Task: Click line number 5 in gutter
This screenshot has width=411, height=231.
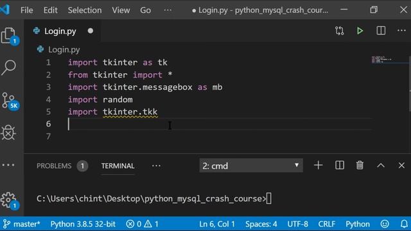Action: (49, 112)
